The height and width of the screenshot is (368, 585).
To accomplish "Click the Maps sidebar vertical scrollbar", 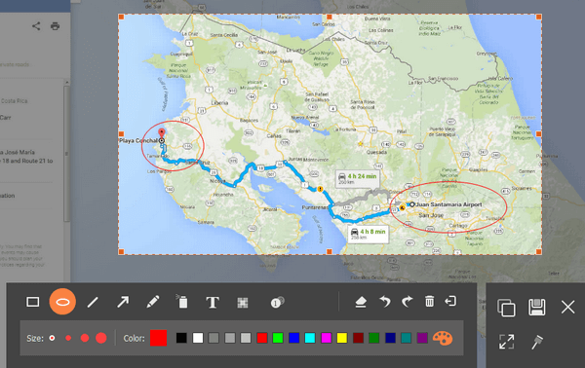I will point(66,154).
